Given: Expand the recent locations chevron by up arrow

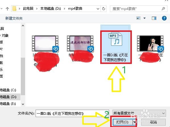Looking at the screenshot, I should click(x=1, y=9).
